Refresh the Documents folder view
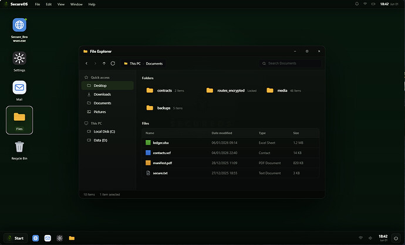 tap(113, 63)
